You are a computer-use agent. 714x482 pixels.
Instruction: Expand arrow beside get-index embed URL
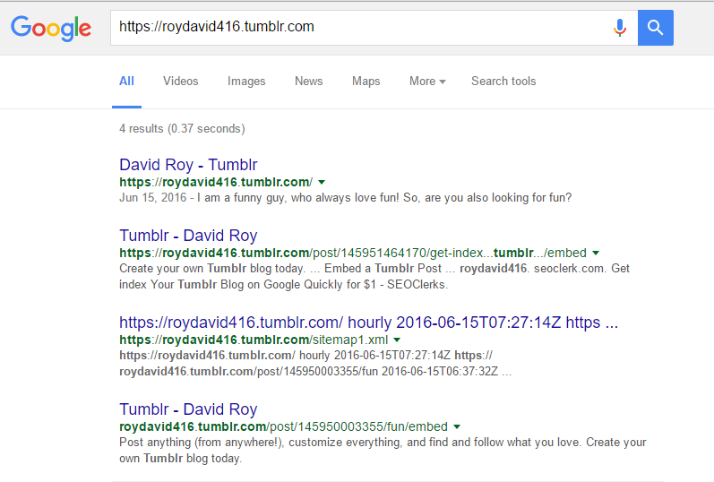click(x=596, y=253)
